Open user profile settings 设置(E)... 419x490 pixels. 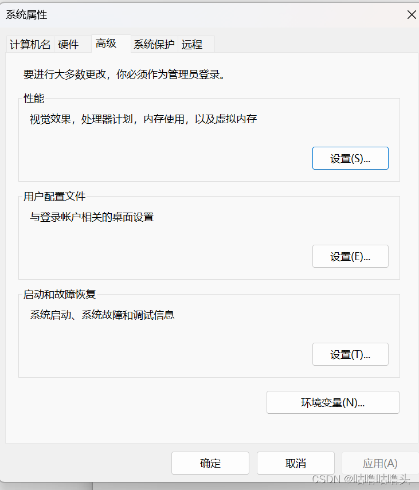(x=350, y=256)
